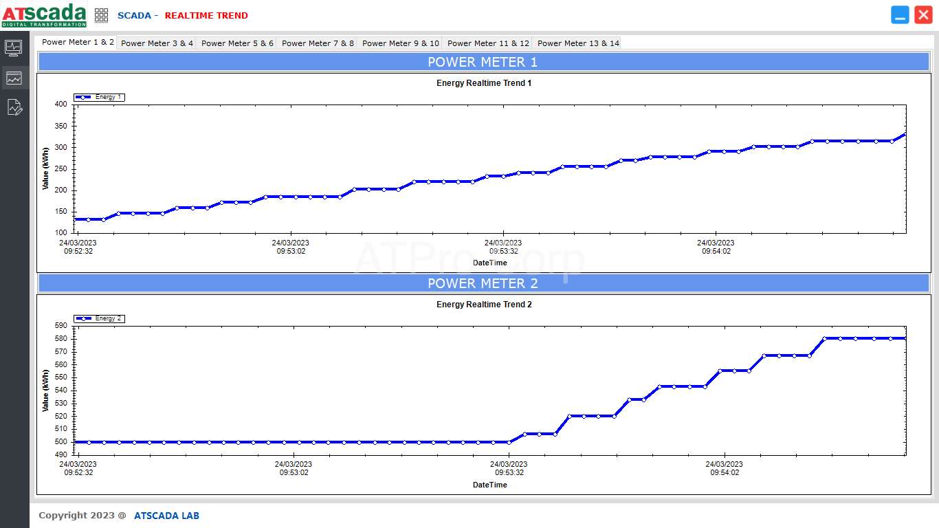
Task: View the Power Meter 13 & 14 tab
Action: [x=578, y=43]
